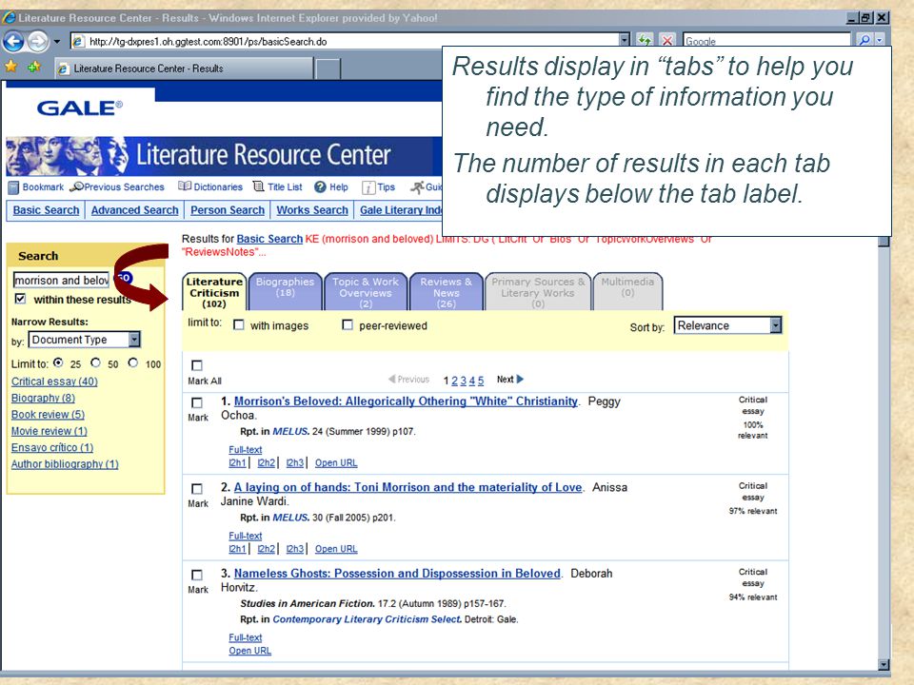
Task: Click the address bar URL field
Action: pos(344,41)
